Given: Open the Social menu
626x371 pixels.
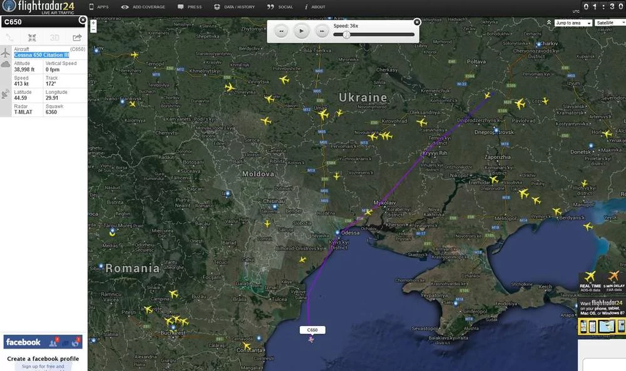Looking at the screenshot, I should pyautogui.click(x=280, y=7).
